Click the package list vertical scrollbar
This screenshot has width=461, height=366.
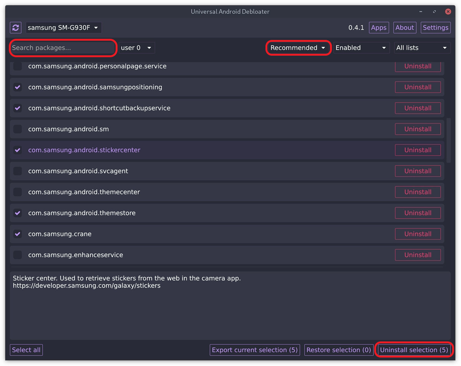(x=448, y=140)
